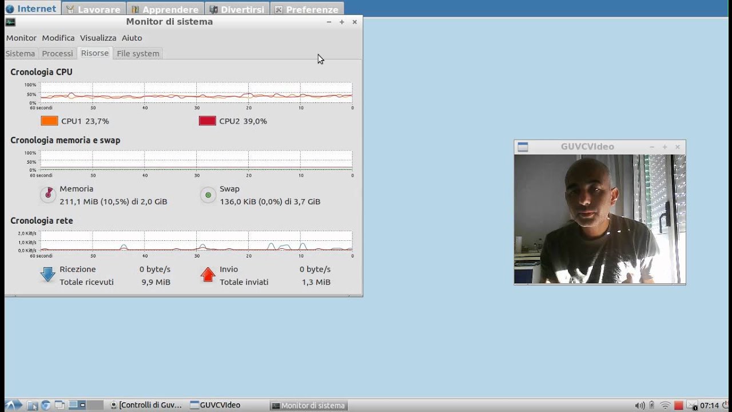The width and height of the screenshot is (732, 412).
Task: Click the red Invio upload arrow
Action: click(x=208, y=275)
